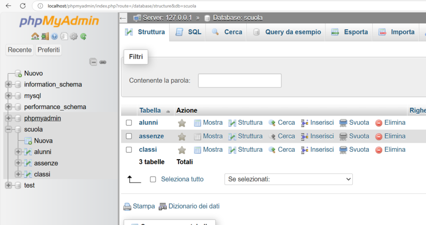
Task: Sort by Tabella column header
Action: coord(150,111)
